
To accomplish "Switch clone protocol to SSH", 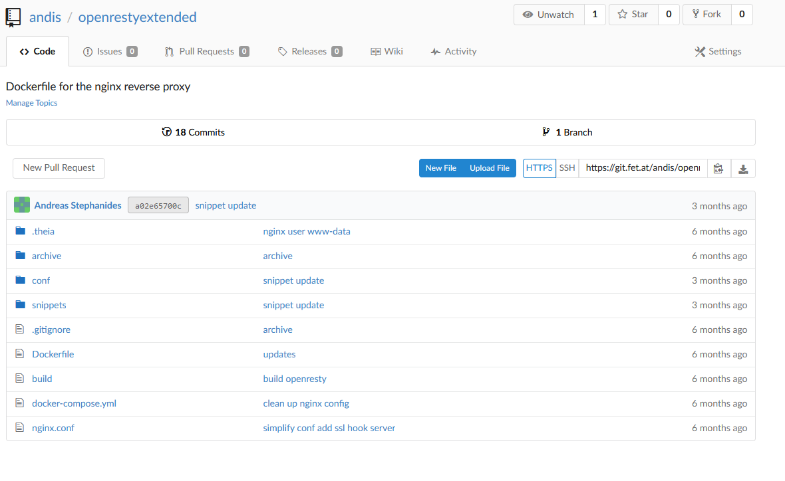I will click(567, 168).
